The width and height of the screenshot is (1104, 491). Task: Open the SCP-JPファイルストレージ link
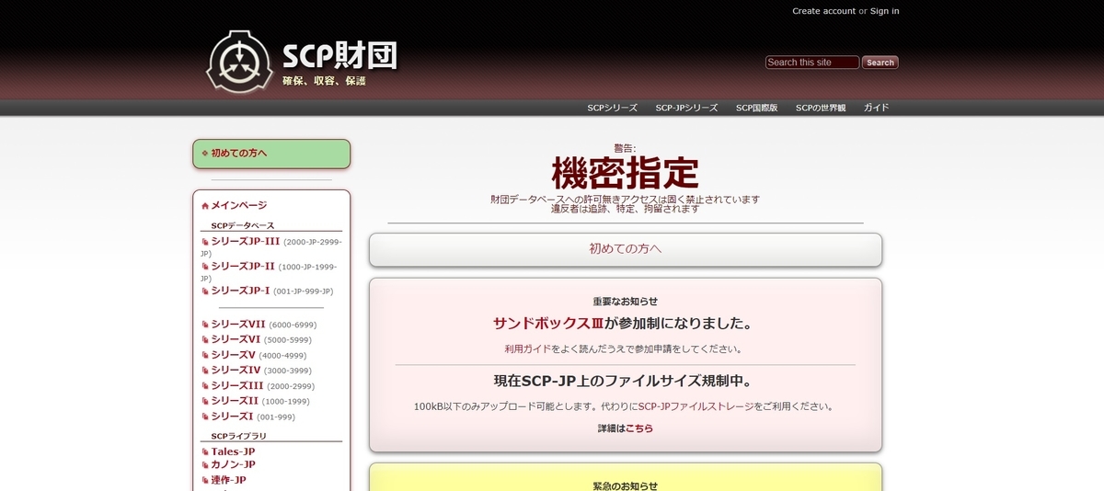coord(696,406)
